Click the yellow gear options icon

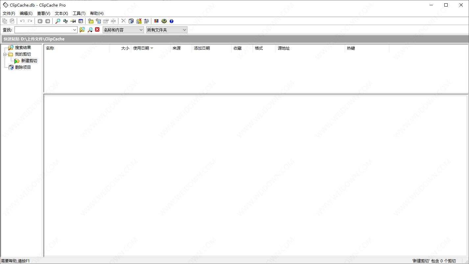(x=164, y=21)
